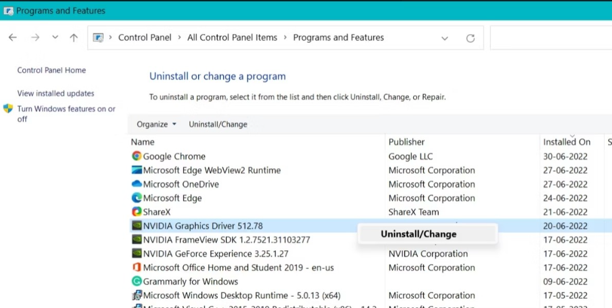
Task: Click the shield icon beside Windows features
Action: point(8,109)
